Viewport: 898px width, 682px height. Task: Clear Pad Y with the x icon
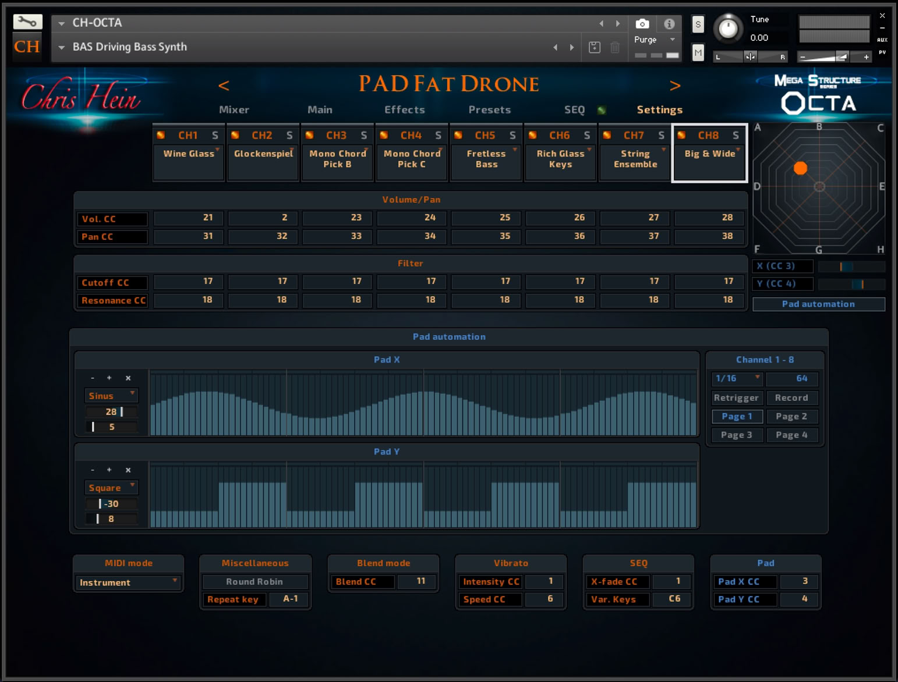pyautogui.click(x=128, y=470)
